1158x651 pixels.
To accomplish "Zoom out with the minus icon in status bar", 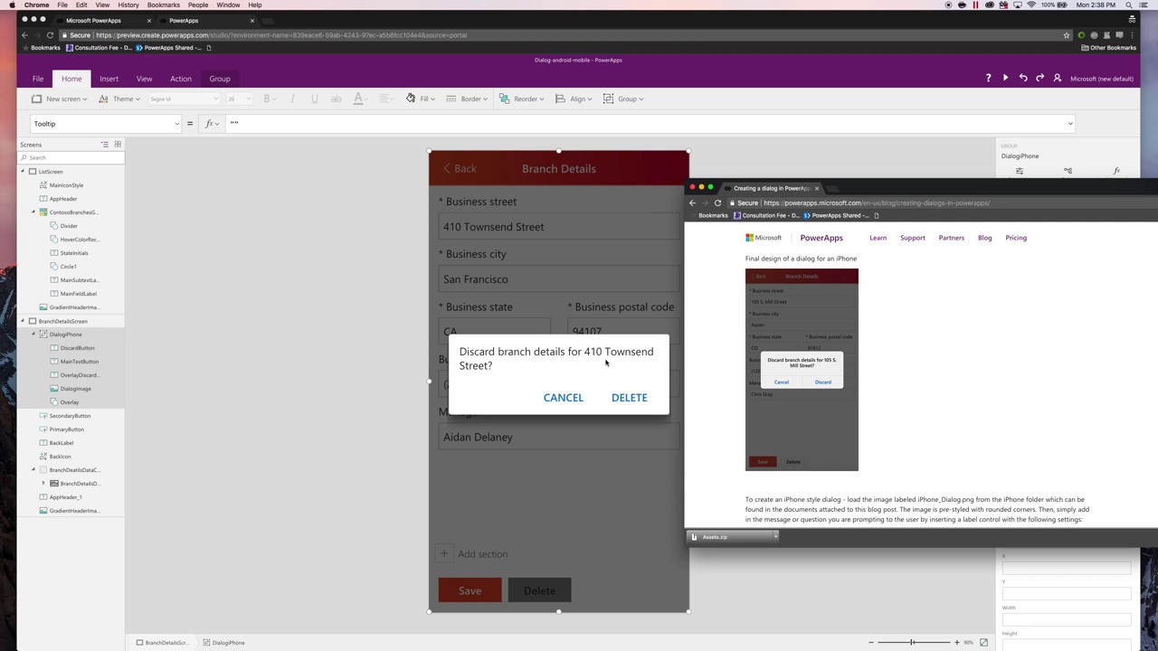I will tap(871, 642).
